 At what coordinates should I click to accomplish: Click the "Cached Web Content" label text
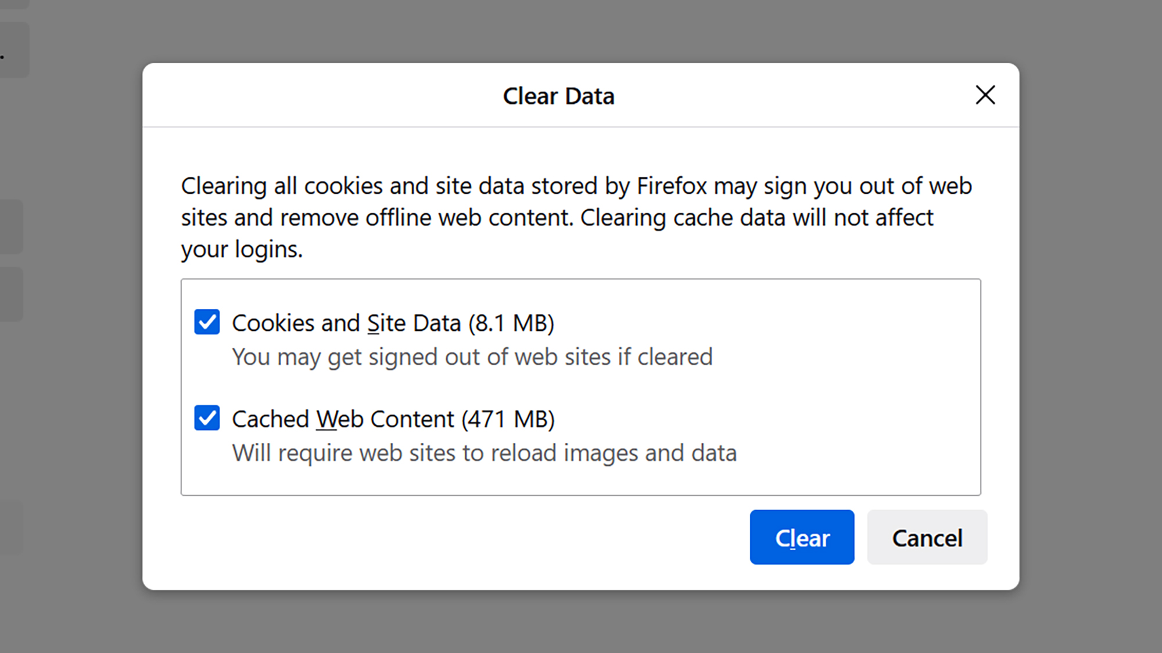pyautogui.click(x=343, y=419)
